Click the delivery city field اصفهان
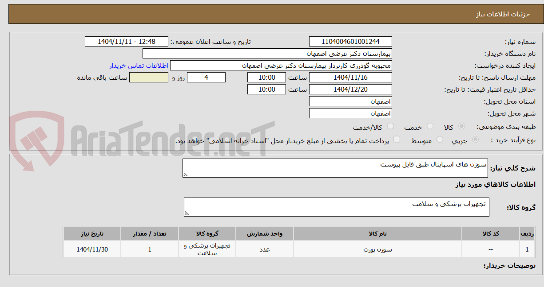The width and height of the screenshot is (544, 287). point(351,113)
